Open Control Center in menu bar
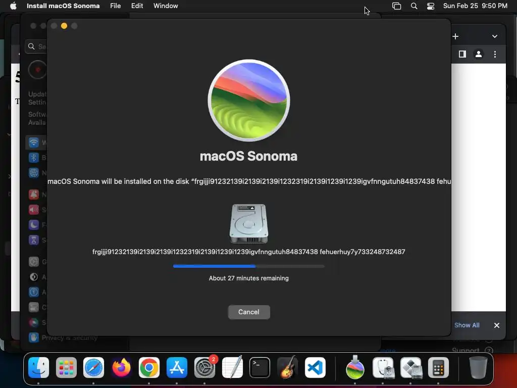Viewport: 517px width, 388px height. 430,6
